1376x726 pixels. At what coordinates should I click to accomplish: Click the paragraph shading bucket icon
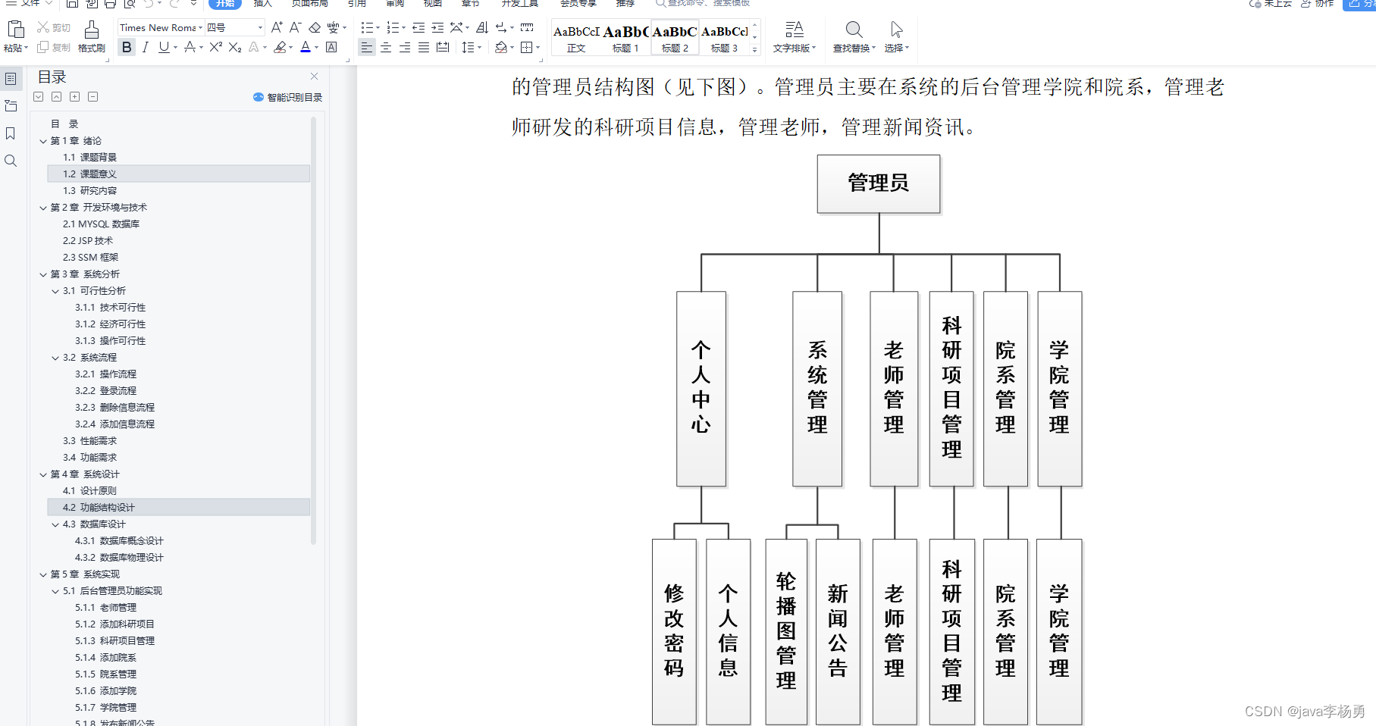[501, 47]
